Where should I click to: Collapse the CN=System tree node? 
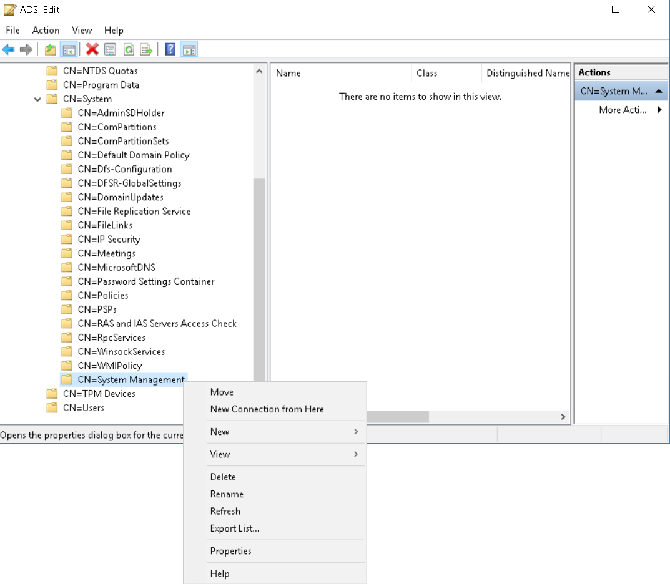click(x=38, y=99)
